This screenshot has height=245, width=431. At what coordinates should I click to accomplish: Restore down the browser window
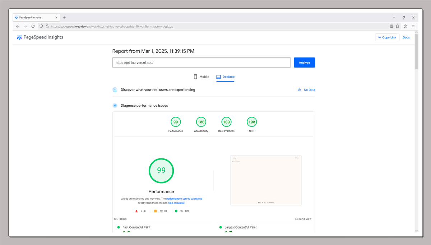point(404,17)
